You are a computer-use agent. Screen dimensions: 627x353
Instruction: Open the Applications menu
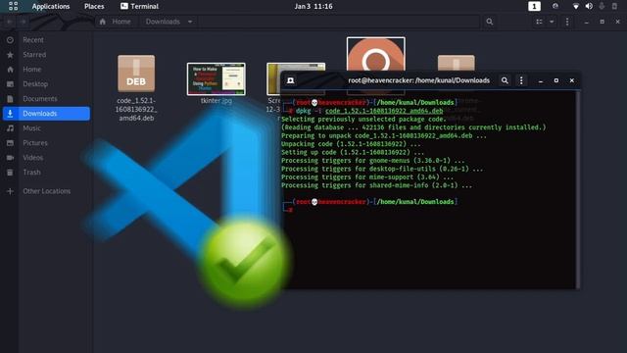point(51,7)
